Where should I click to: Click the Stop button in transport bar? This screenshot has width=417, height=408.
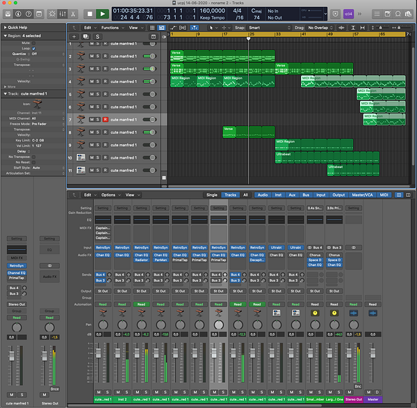[88, 13]
